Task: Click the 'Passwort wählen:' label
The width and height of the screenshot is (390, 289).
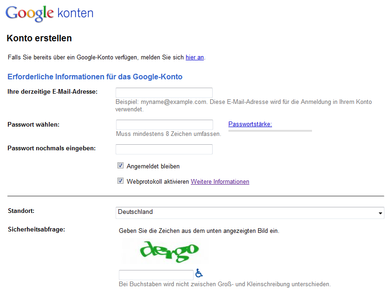Action: [33, 124]
